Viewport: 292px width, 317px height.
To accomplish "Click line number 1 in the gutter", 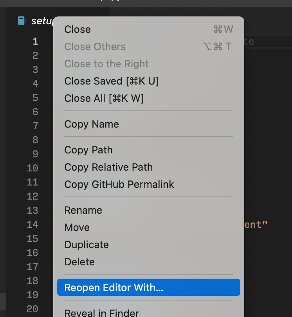I will (35, 41).
